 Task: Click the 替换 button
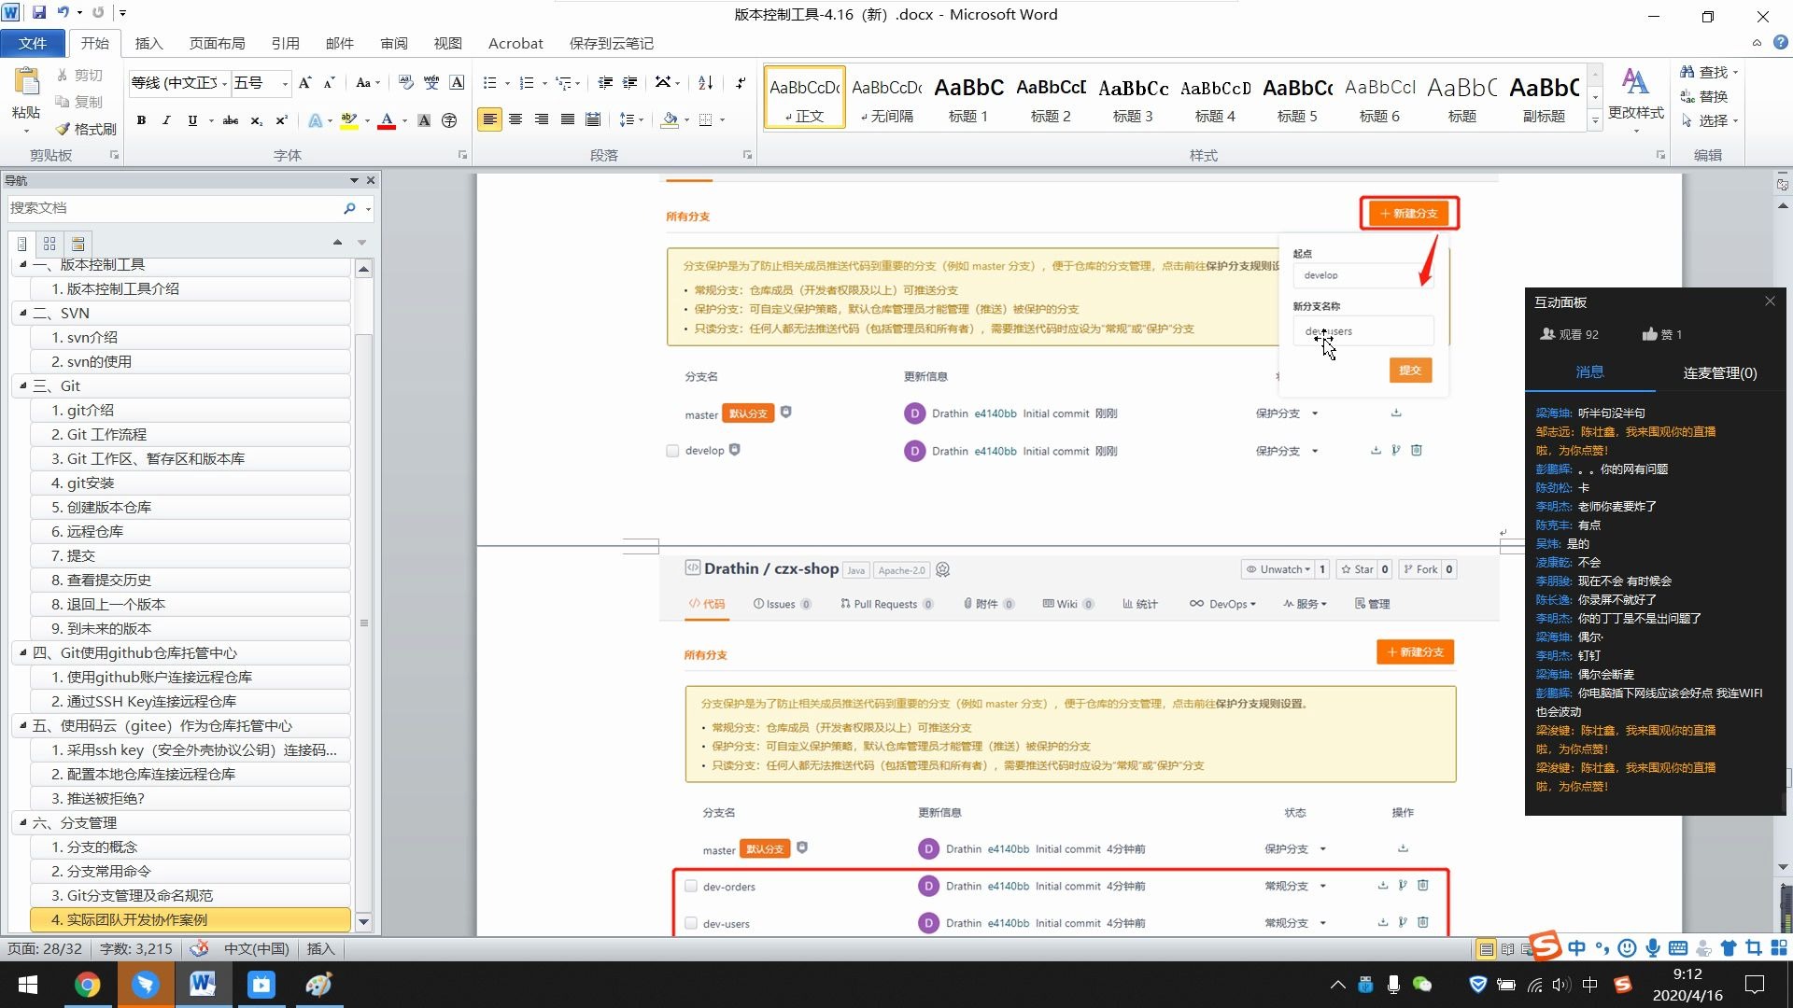tap(1704, 96)
